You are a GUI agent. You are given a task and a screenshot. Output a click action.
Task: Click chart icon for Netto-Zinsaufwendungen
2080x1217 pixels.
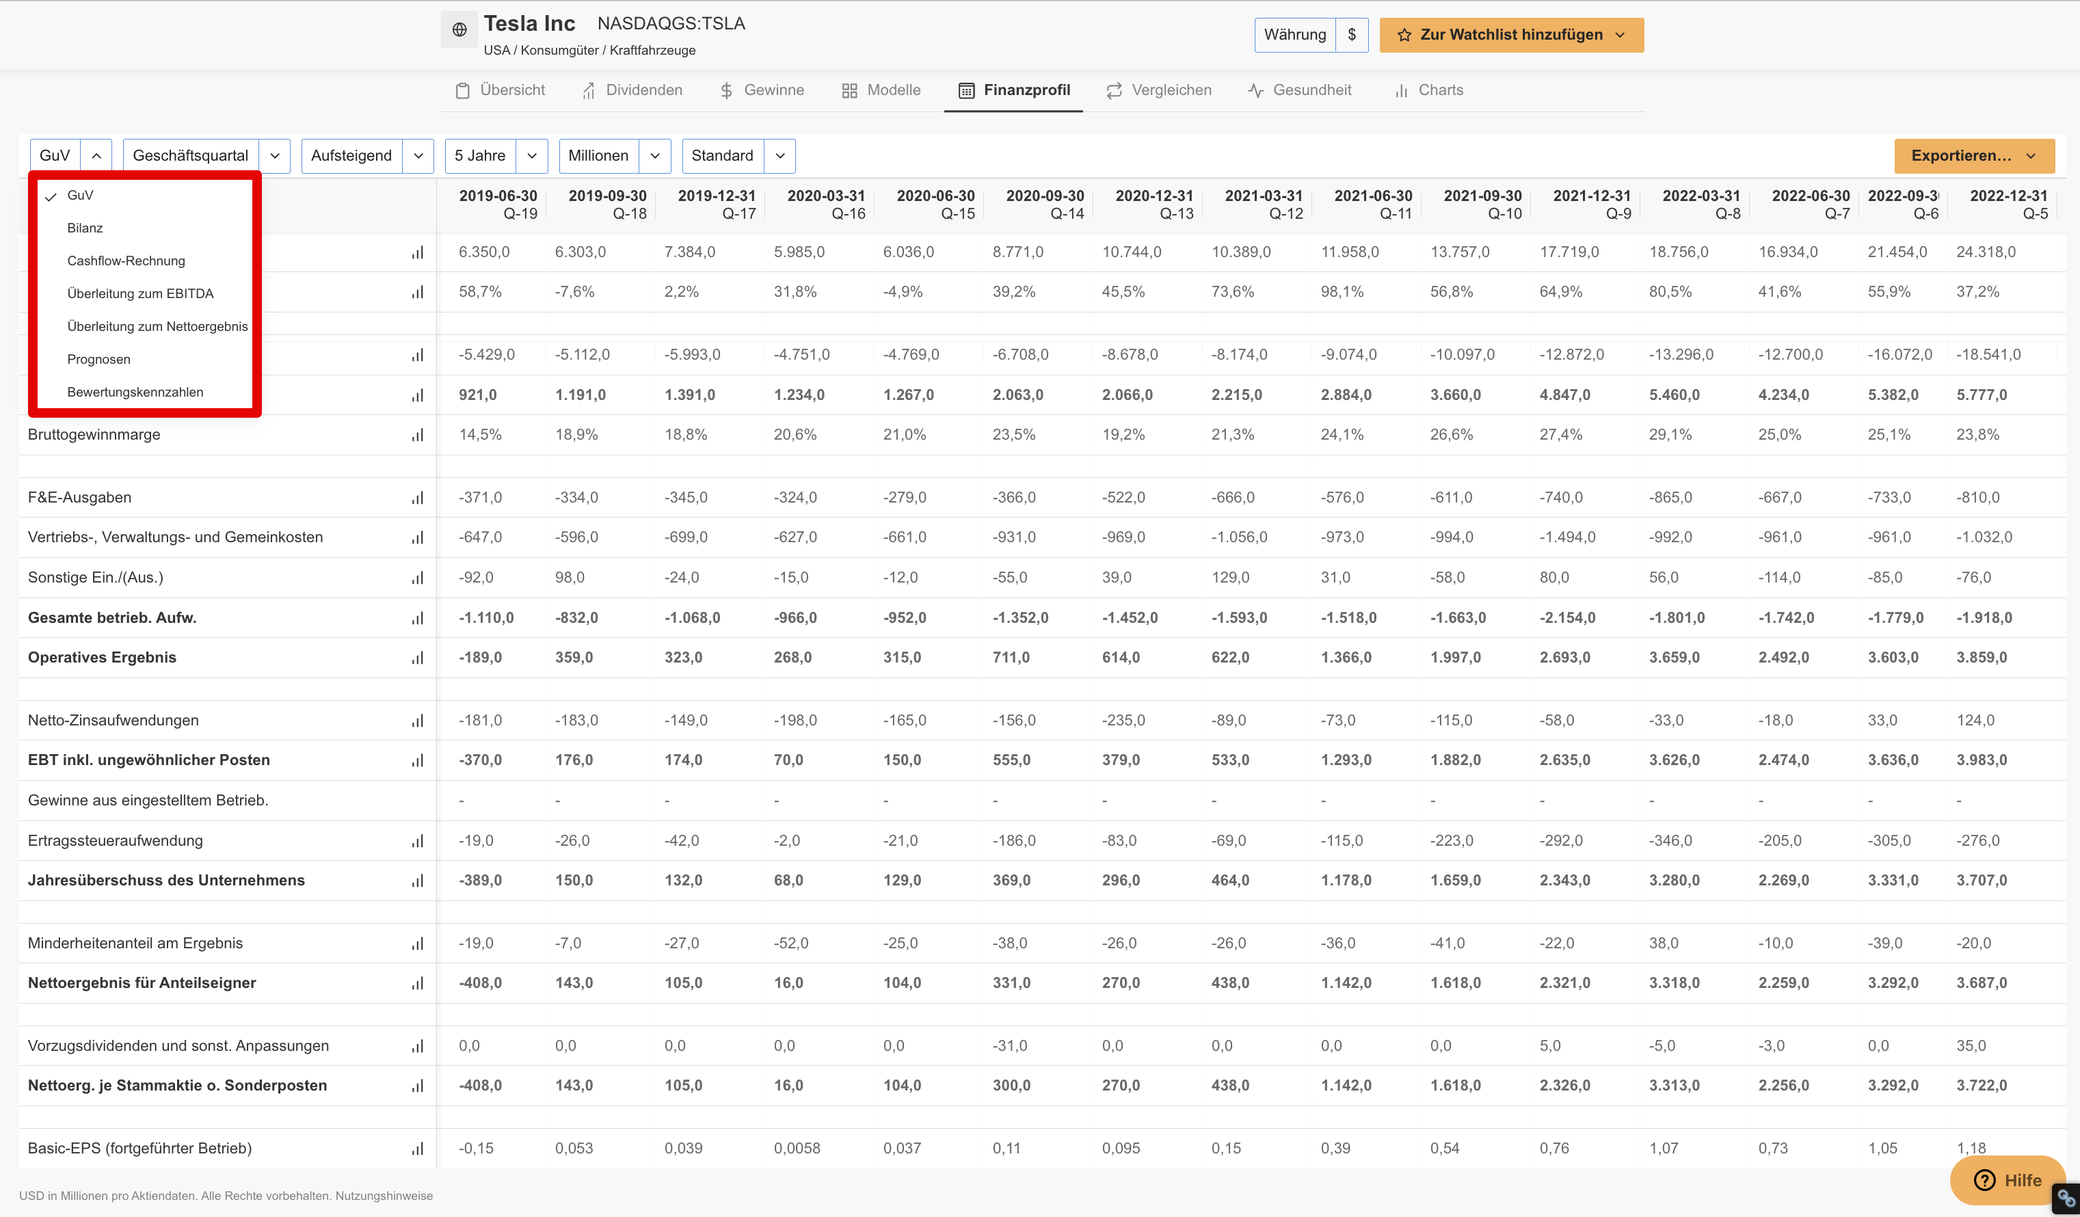point(418,721)
